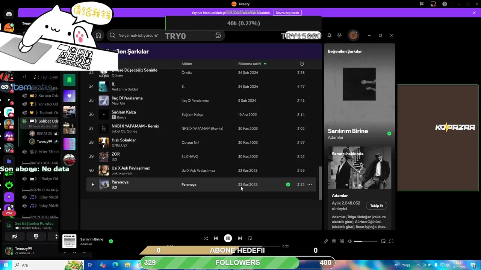Toggle saved checkmark in right panel song
The width and height of the screenshot is (481, 270).
389,133
